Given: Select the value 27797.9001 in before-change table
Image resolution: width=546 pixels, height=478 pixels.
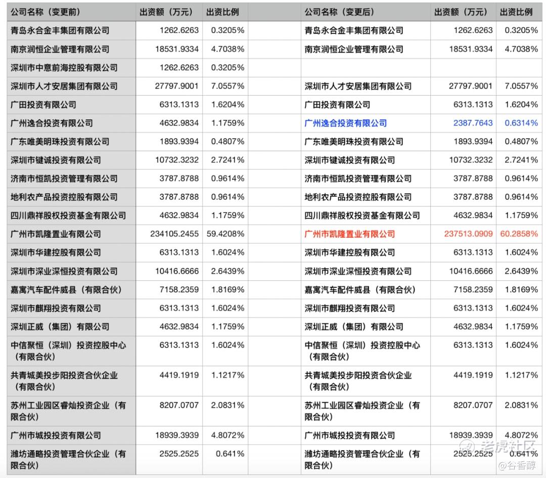Looking at the screenshot, I should point(177,86).
